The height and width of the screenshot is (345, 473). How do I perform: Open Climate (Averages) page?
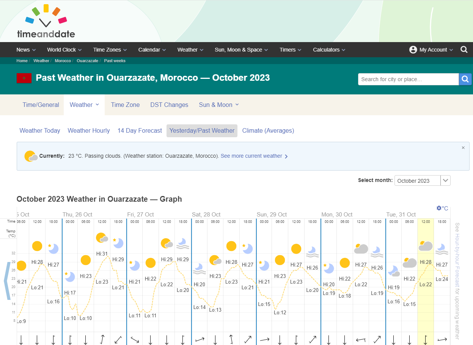point(268,130)
